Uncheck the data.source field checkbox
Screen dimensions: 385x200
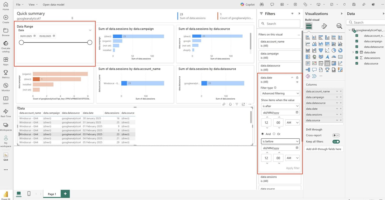click(357, 63)
